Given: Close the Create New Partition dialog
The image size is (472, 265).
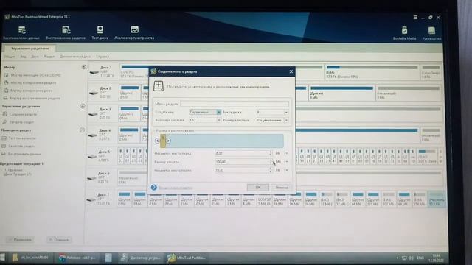Looking at the screenshot, I should (x=291, y=71).
